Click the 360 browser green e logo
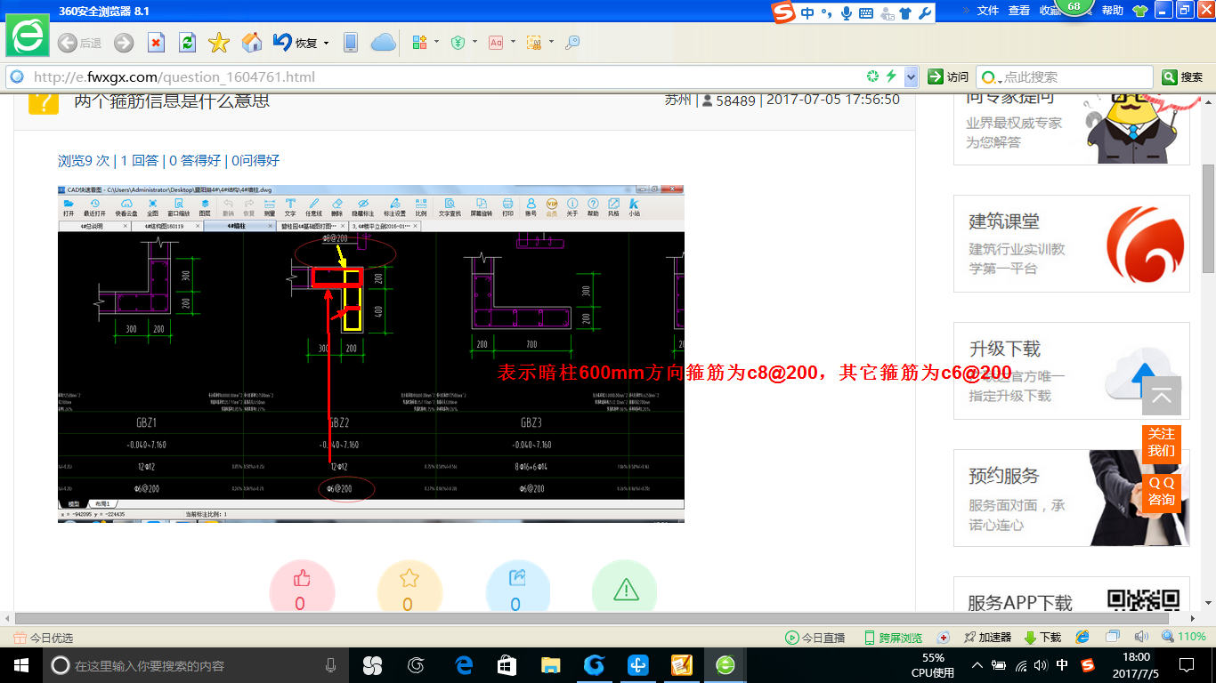 [28, 35]
